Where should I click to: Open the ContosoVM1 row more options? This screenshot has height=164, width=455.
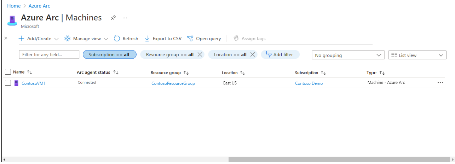click(440, 83)
